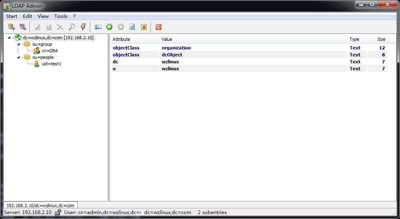Viewport: 400px width, 219px height.
Task: Minimize the LDAP Admin window
Action: tap(361, 4)
